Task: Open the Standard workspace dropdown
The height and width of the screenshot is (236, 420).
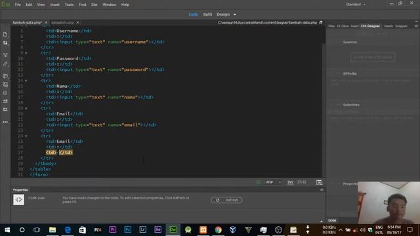Action: click(356, 5)
